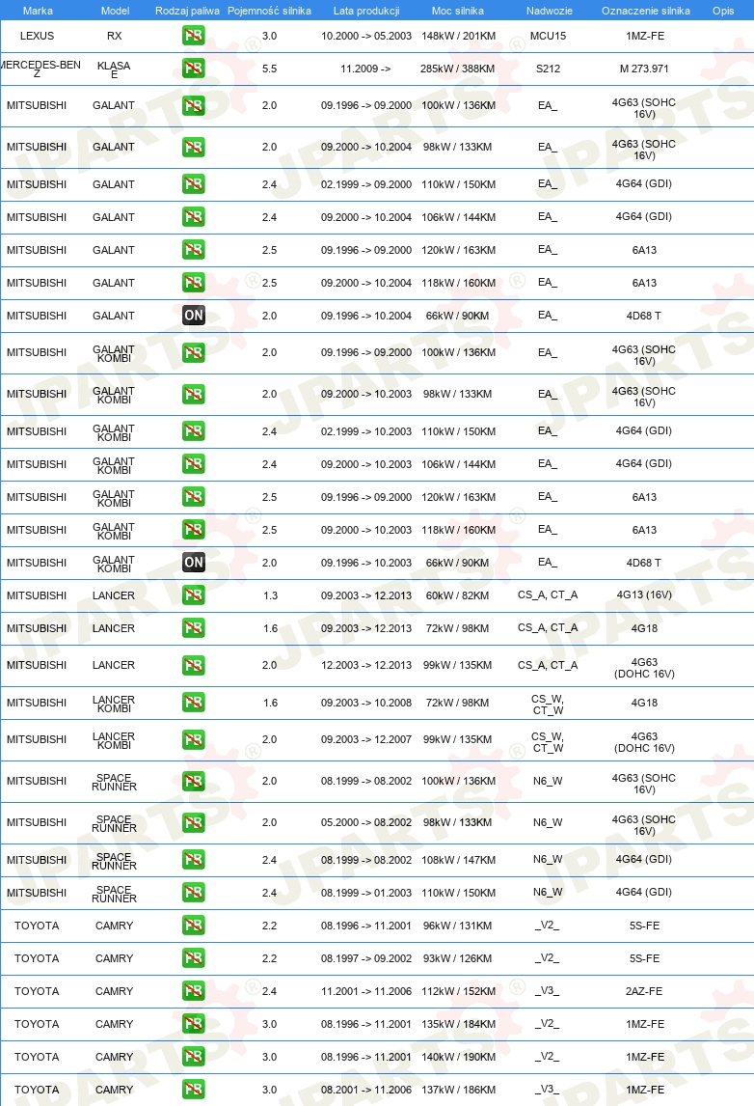Click production years 08.1997 -> 09.2002
The height and width of the screenshot is (1106, 754).
(x=365, y=958)
